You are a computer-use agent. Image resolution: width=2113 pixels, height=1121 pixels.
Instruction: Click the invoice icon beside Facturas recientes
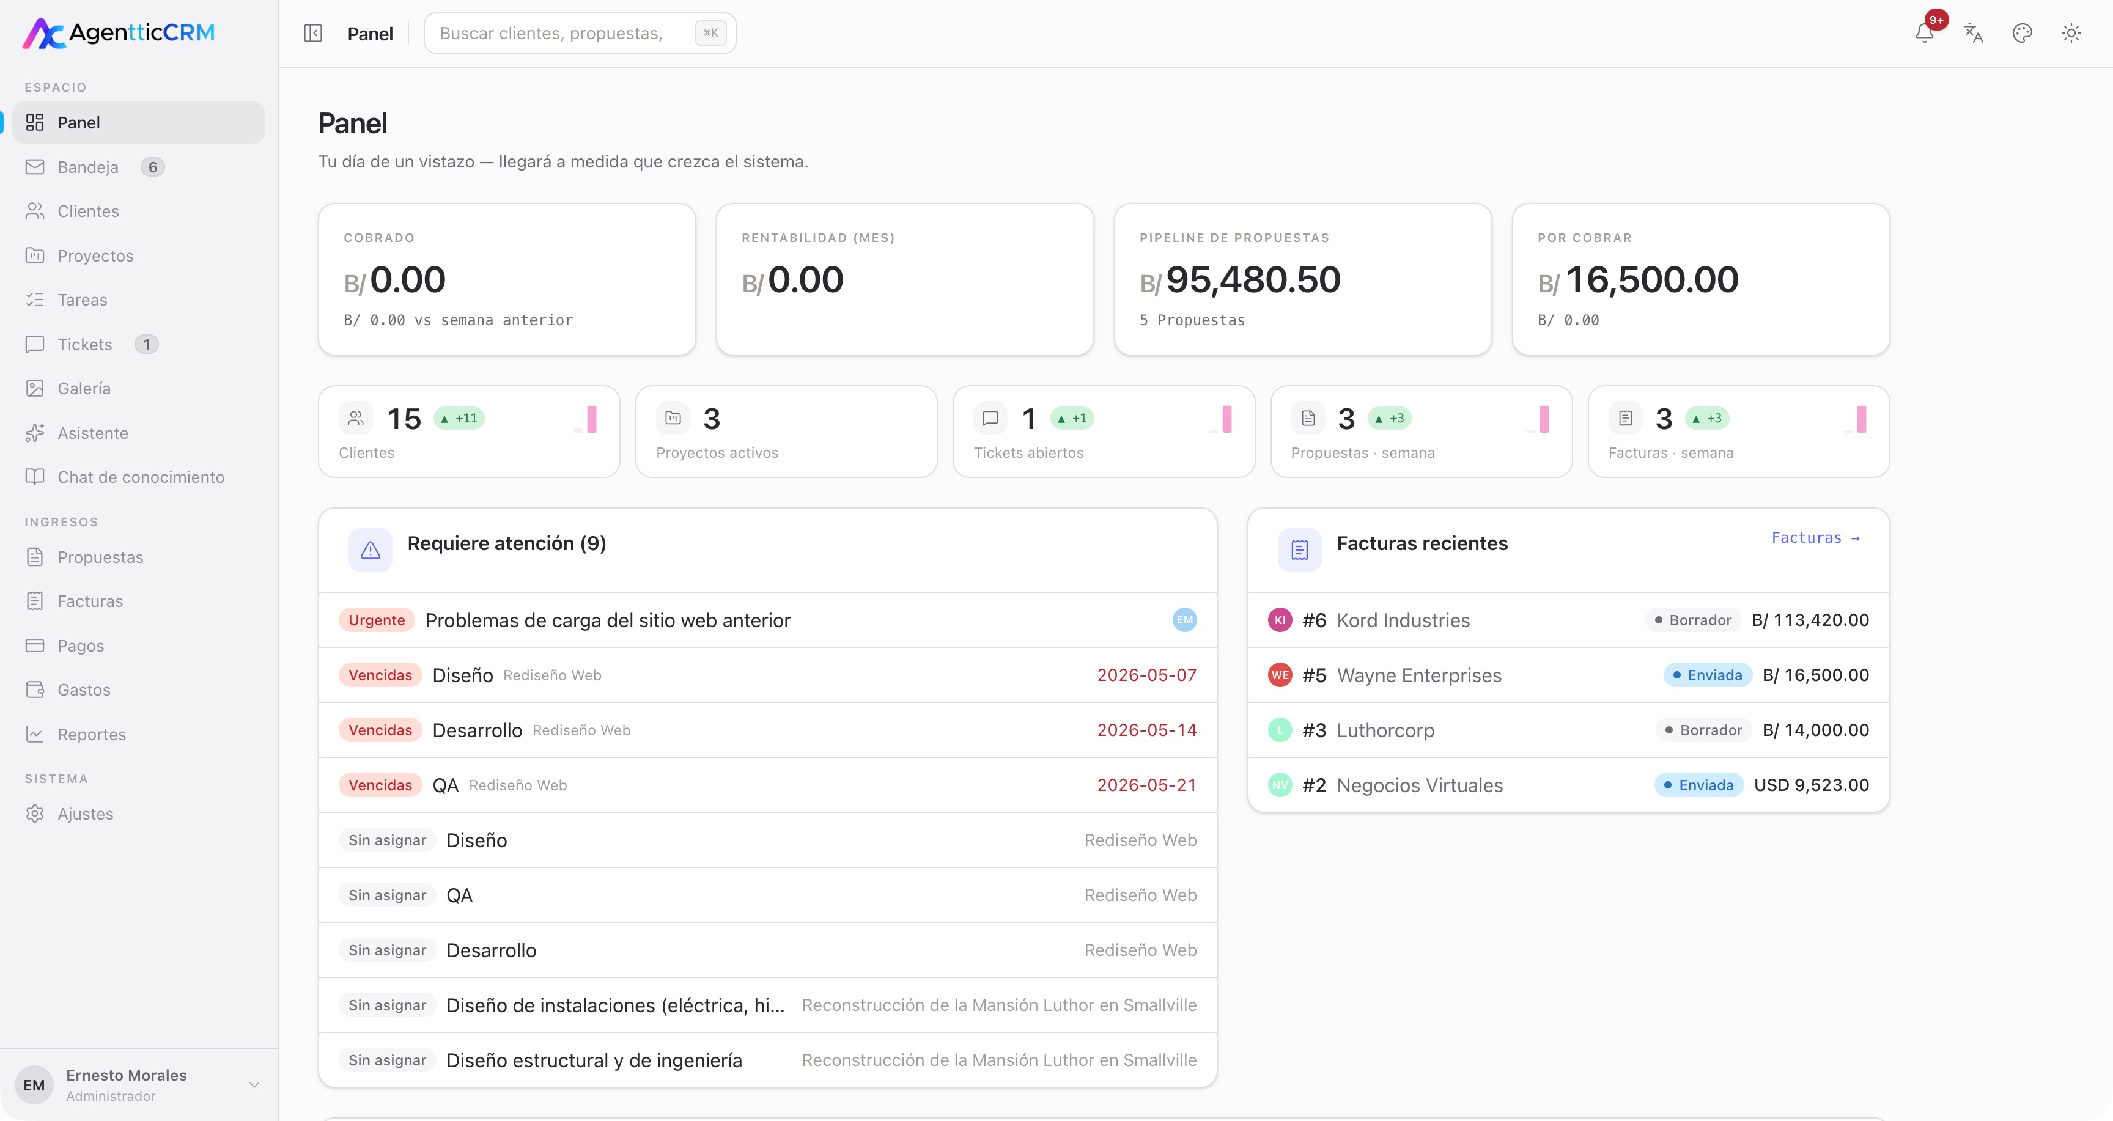(1299, 549)
